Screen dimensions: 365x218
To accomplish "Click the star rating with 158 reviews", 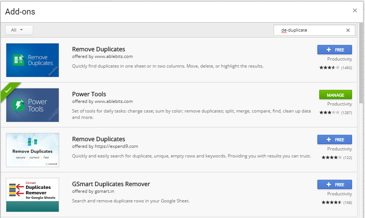I will [332, 202].
